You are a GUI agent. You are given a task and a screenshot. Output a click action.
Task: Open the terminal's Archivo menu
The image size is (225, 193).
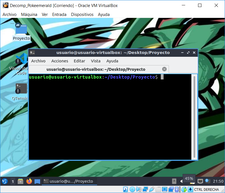tap(38, 61)
